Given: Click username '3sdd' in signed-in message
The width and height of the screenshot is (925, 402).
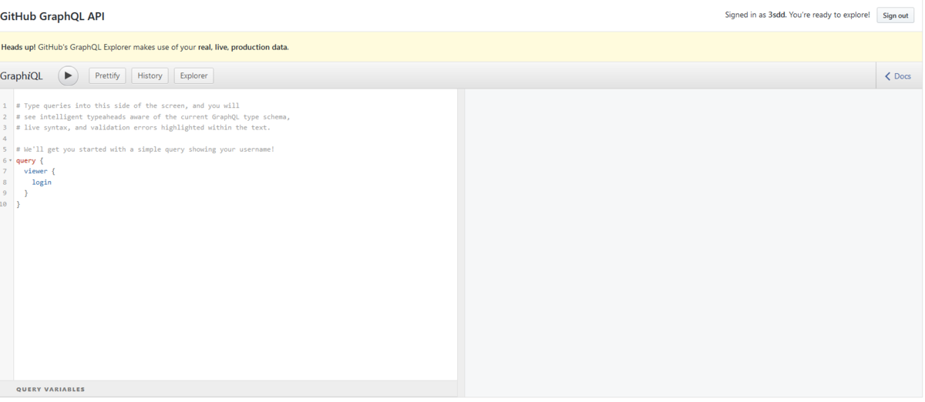Looking at the screenshot, I should coord(777,15).
